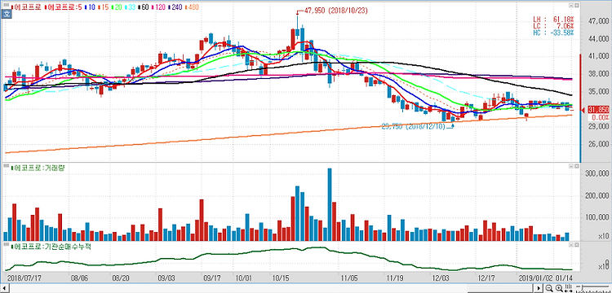Click the 2018/07/17 date label

(24, 278)
